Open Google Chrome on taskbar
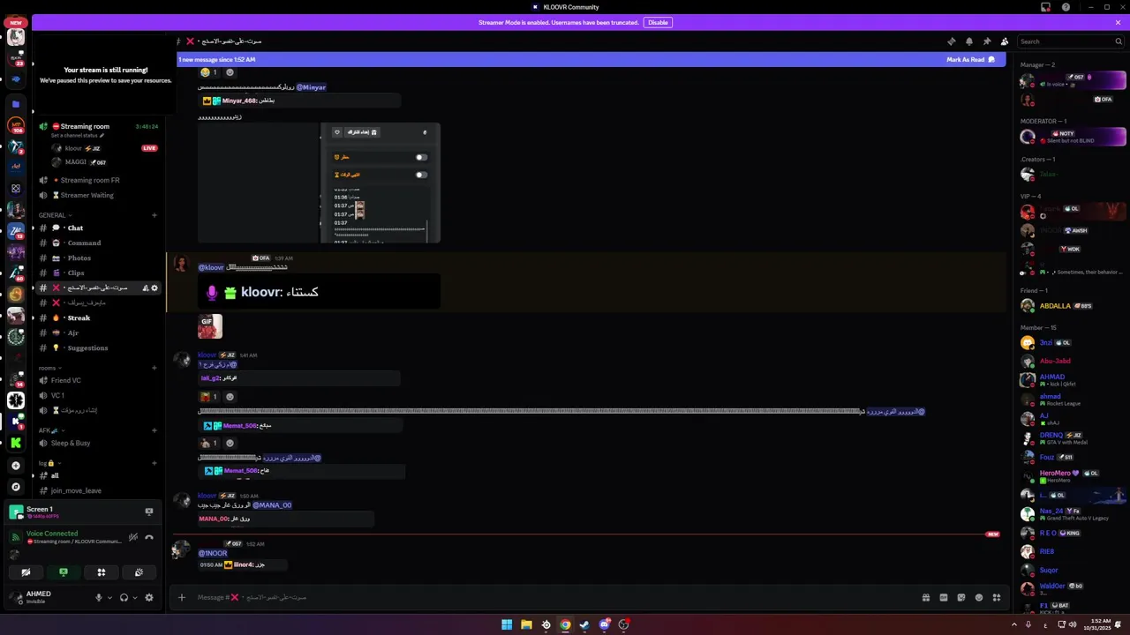The height and width of the screenshot is (635, 1130). [565, 624]
